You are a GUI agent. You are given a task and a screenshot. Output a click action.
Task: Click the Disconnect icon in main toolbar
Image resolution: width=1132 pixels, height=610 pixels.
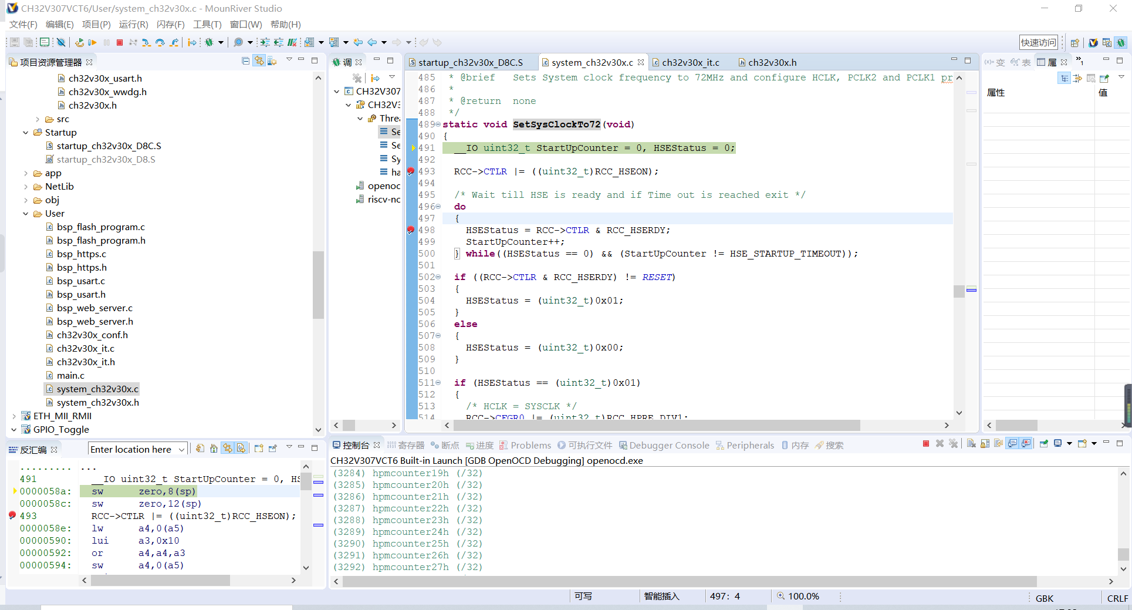tap(133, 42)
